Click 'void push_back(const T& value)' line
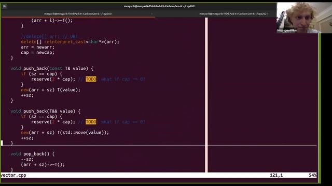Viewport: 332px width, 186px height. pos(52,68)
